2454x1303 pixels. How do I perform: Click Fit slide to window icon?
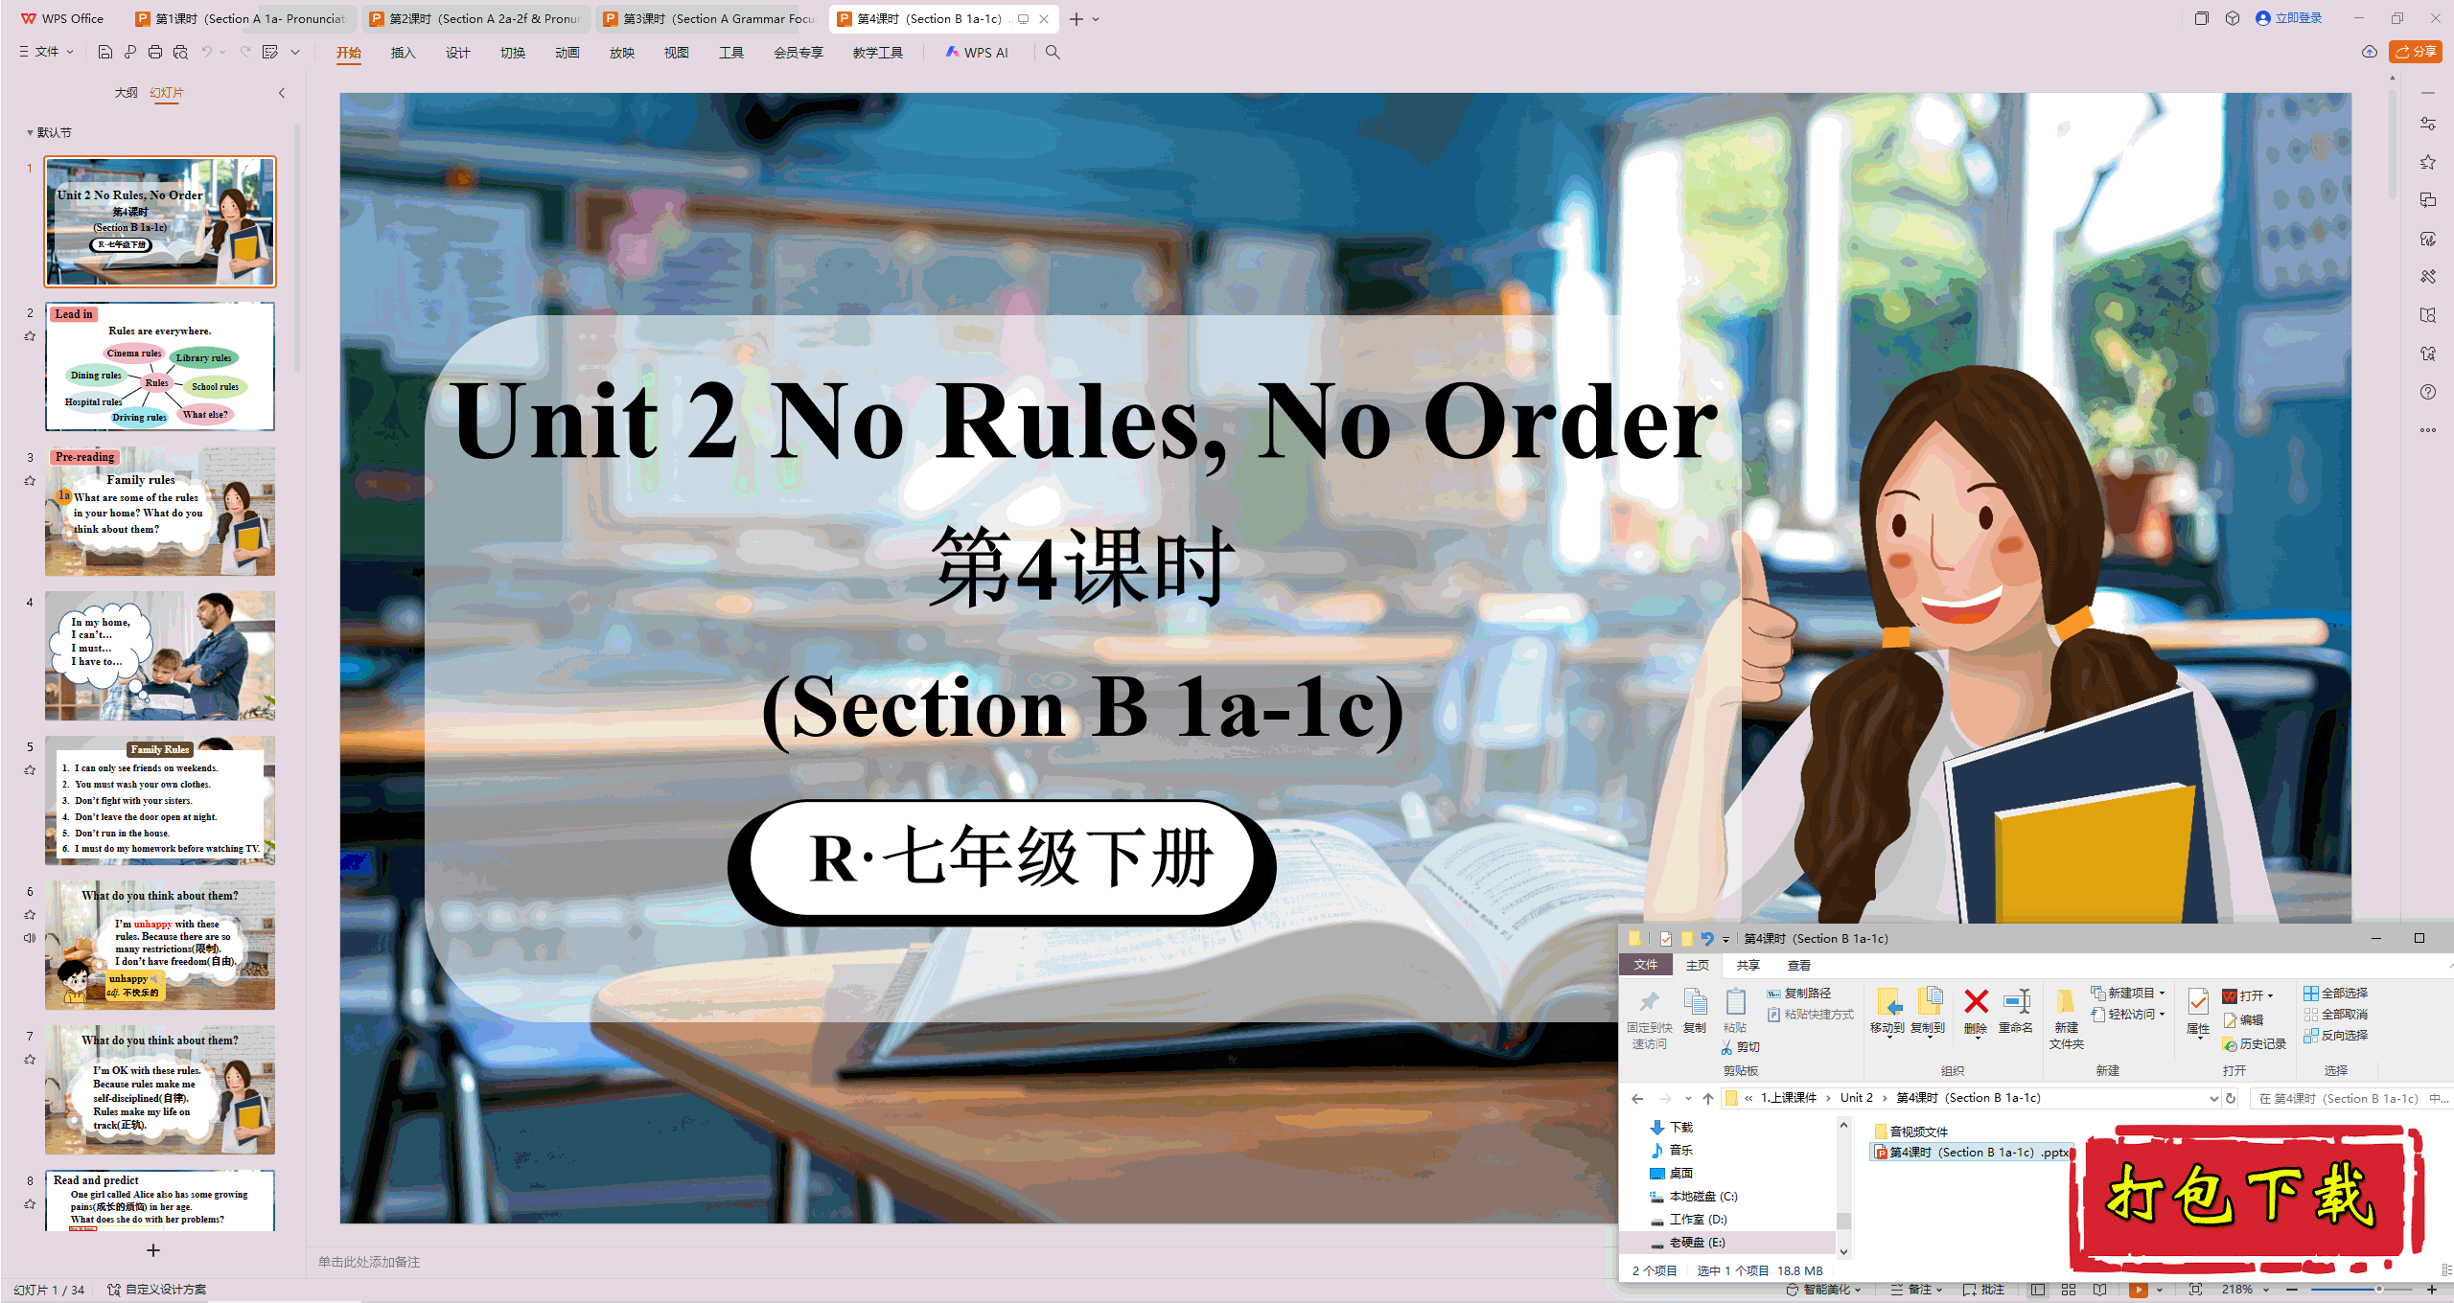click(2195, 1290)
